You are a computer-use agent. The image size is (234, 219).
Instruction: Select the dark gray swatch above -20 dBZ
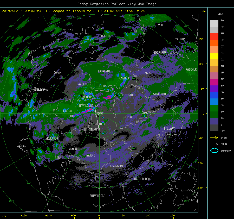click(214, 128)
